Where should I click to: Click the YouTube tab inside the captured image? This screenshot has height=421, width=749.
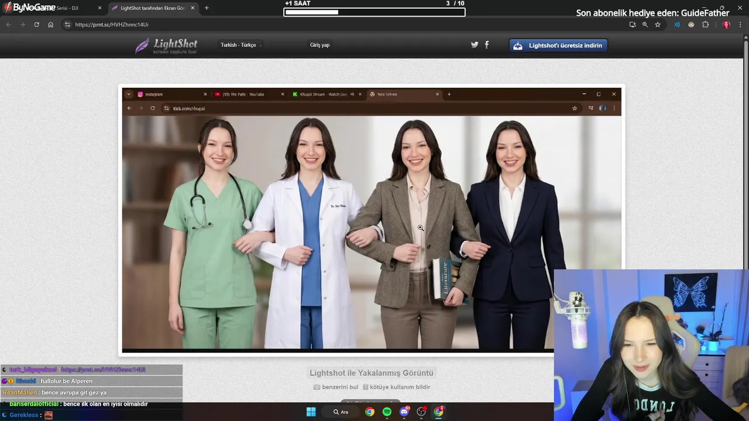point(249,94)
